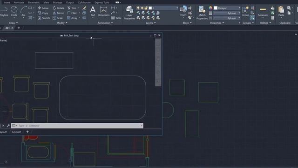Select the Text annotation tool
This screenshot has height=168, width=298.
click(x=93, y=11)
